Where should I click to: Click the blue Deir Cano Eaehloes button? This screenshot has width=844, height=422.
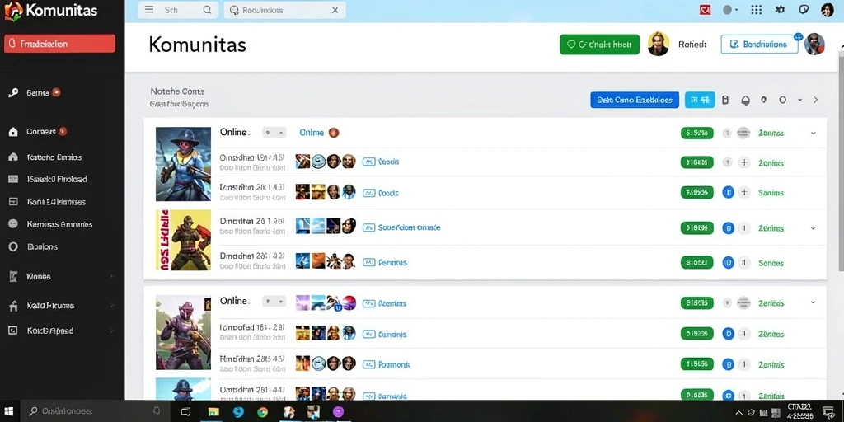point(635,100)
